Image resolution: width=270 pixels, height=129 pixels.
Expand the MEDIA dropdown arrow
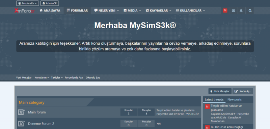(x=140, y=11)
